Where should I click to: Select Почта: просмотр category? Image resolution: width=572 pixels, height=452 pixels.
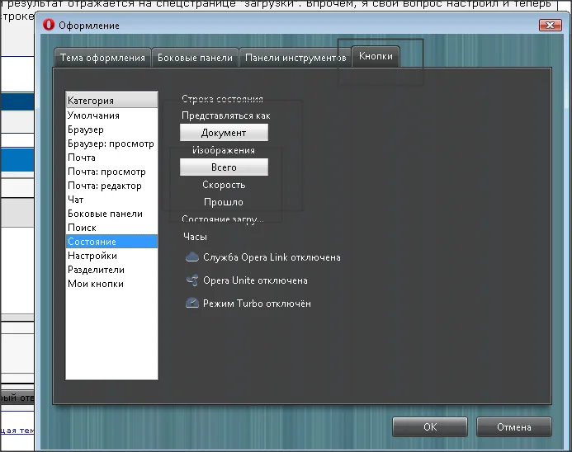tap(111, 172)
